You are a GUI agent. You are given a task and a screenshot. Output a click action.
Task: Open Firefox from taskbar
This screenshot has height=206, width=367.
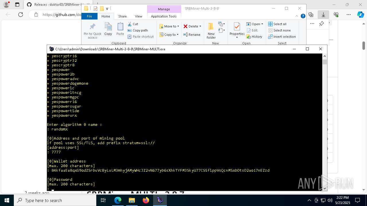(x=146, y=200)
